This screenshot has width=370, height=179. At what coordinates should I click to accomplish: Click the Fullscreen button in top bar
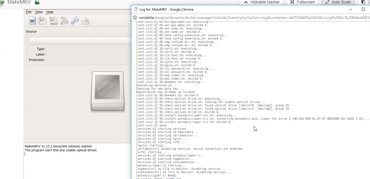(303, 2)
